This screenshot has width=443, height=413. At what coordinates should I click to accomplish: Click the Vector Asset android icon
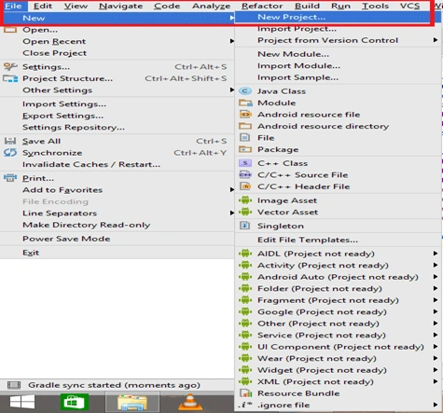(x=245, y=212)
